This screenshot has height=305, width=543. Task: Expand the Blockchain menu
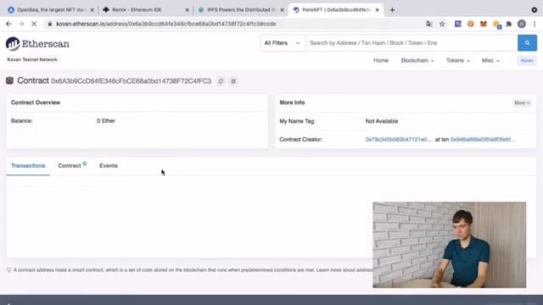click(417, 60)
